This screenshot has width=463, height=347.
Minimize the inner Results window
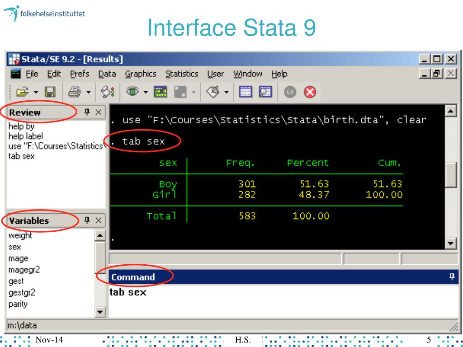tap(424, 74)
